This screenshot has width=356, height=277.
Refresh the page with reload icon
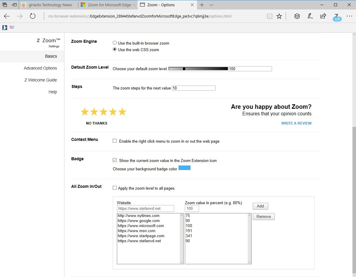coord(33,16)
